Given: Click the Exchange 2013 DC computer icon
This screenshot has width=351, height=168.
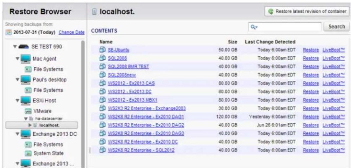Looking at the screenshot, I should [x=26, y=135].
